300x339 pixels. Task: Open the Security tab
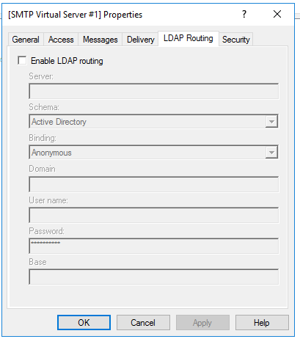point(236,40)
